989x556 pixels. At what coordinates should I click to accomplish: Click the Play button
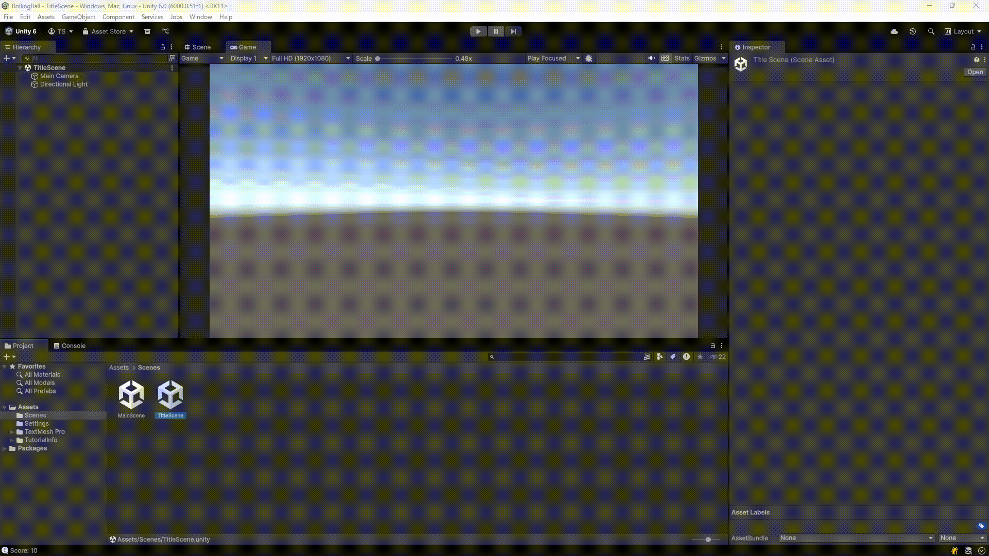[x=478, y=31]
